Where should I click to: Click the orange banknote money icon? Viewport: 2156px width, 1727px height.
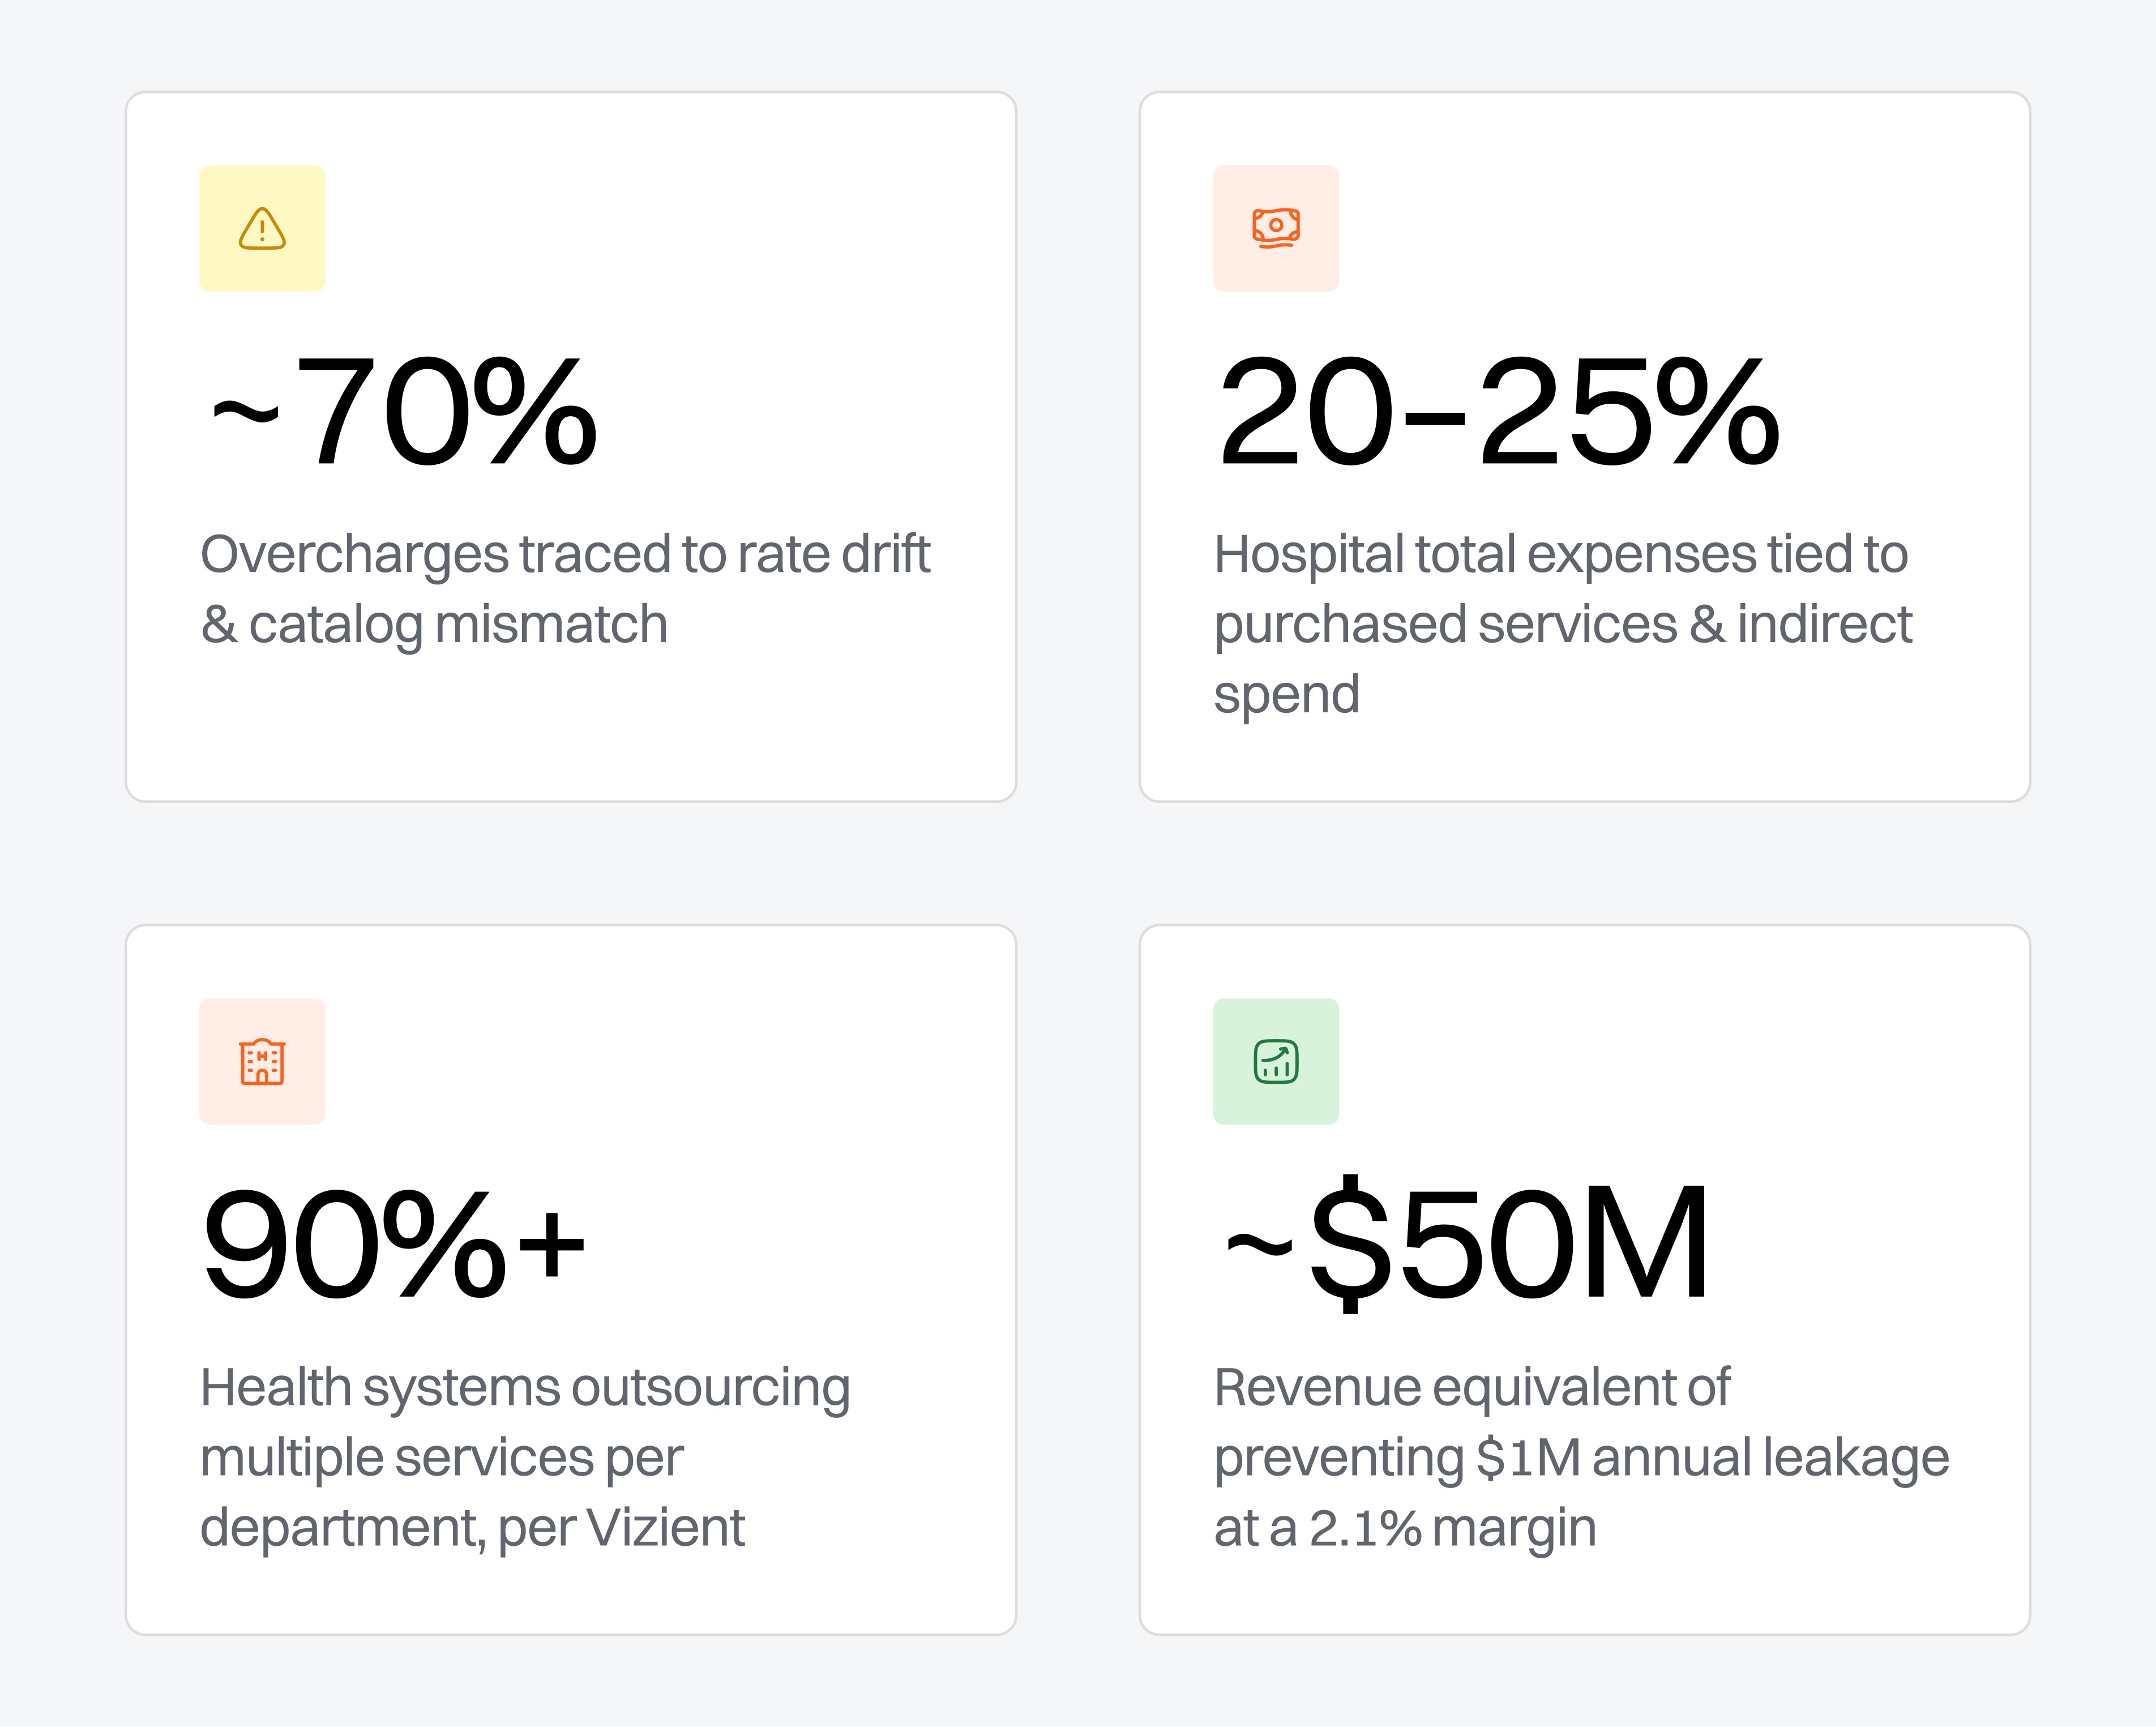click(x=1276, y=228)
